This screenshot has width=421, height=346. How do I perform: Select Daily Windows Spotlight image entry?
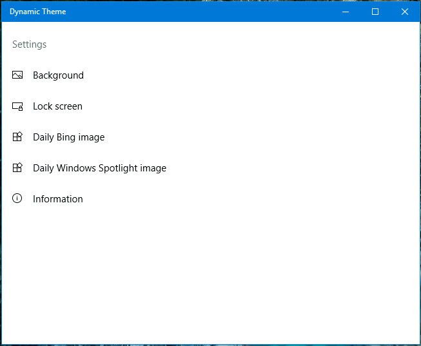click(x=100, y=168)
